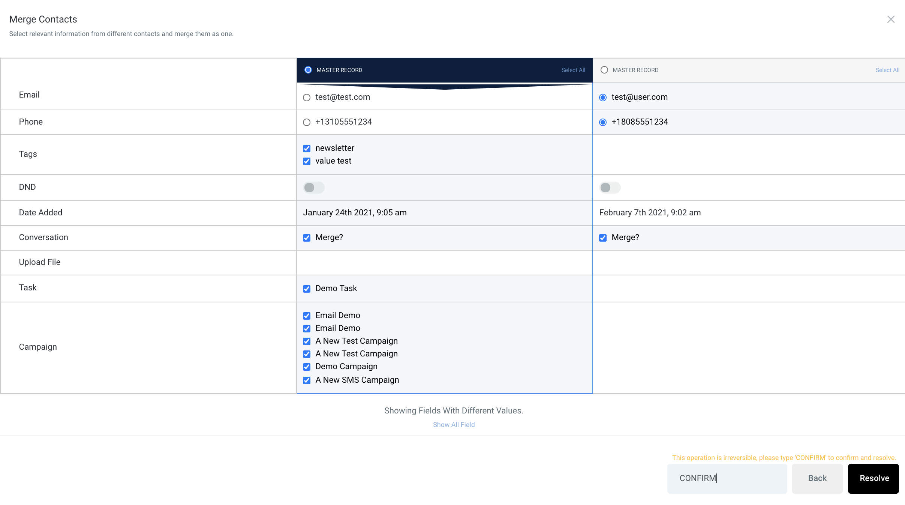Uncheck Merge? for the right conversation

pos(603,237)
